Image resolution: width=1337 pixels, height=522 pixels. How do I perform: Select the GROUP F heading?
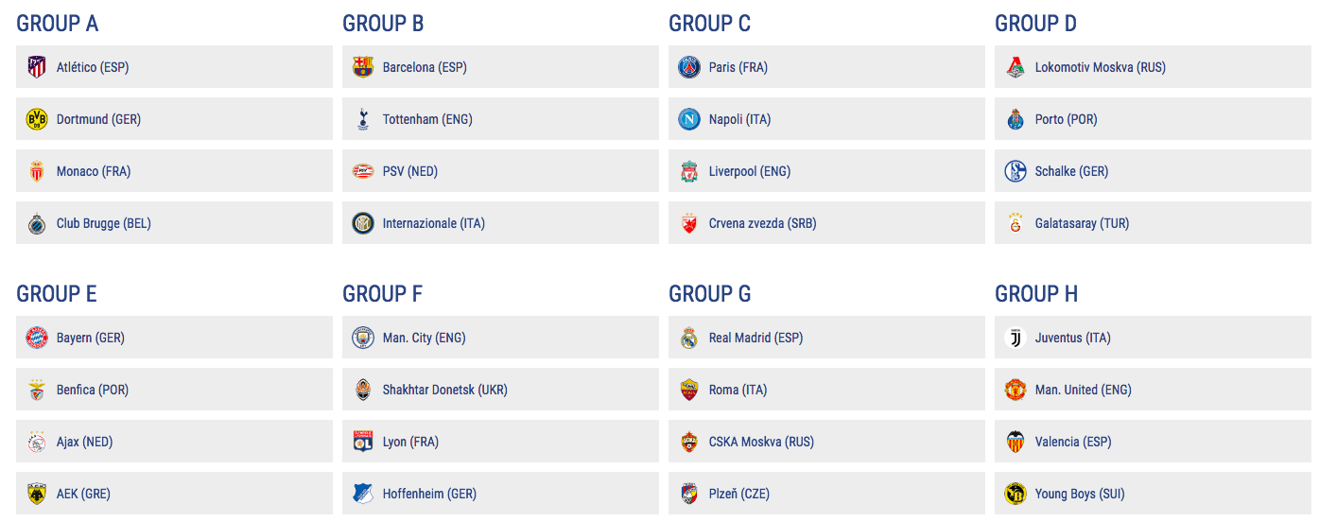(x=383, y=294)
